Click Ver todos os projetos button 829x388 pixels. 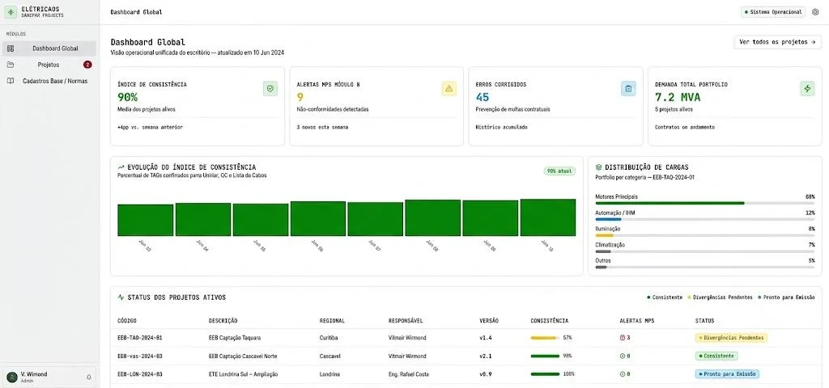(x=778, y=42)
